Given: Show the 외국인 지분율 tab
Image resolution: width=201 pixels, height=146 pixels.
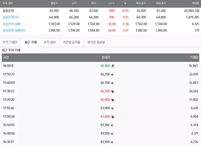Looking at the screenshot, I should (x=96, y=42).
